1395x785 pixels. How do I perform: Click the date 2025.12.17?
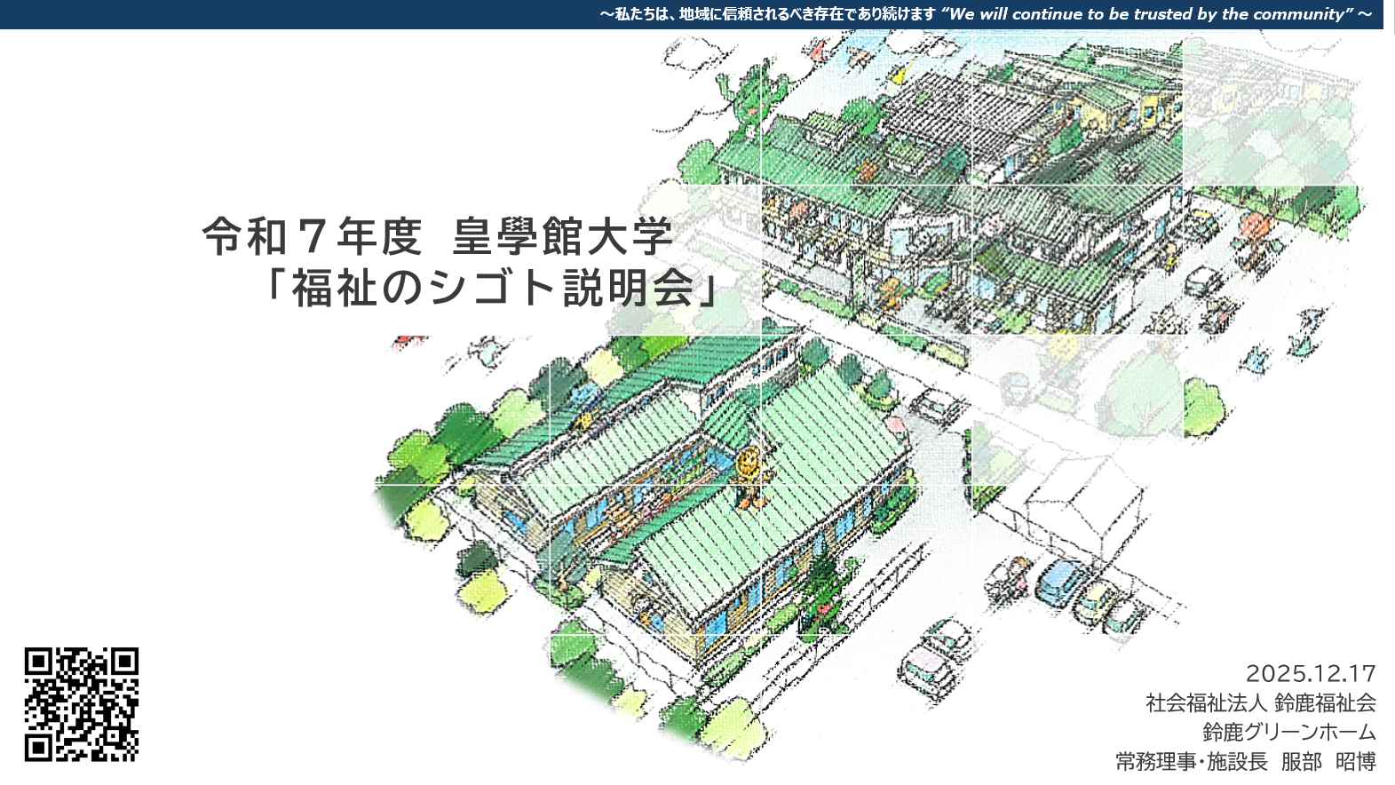pyautogui.click(x=1310, y=673)
